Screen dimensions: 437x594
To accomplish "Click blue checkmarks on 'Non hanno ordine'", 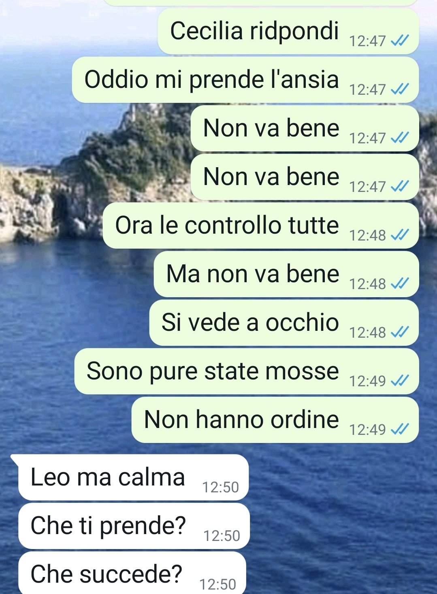I will pos(400,429).
